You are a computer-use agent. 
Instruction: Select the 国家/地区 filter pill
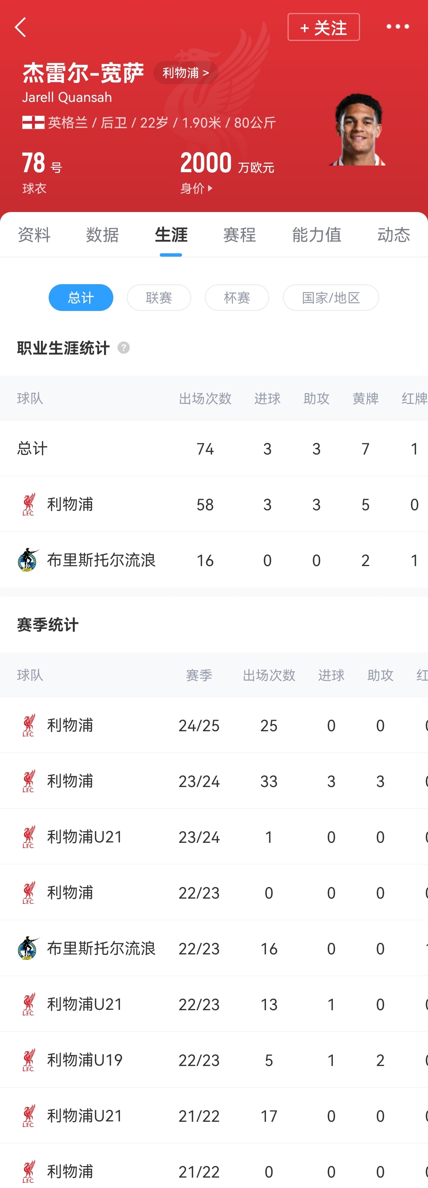click(x=331, y=298)
